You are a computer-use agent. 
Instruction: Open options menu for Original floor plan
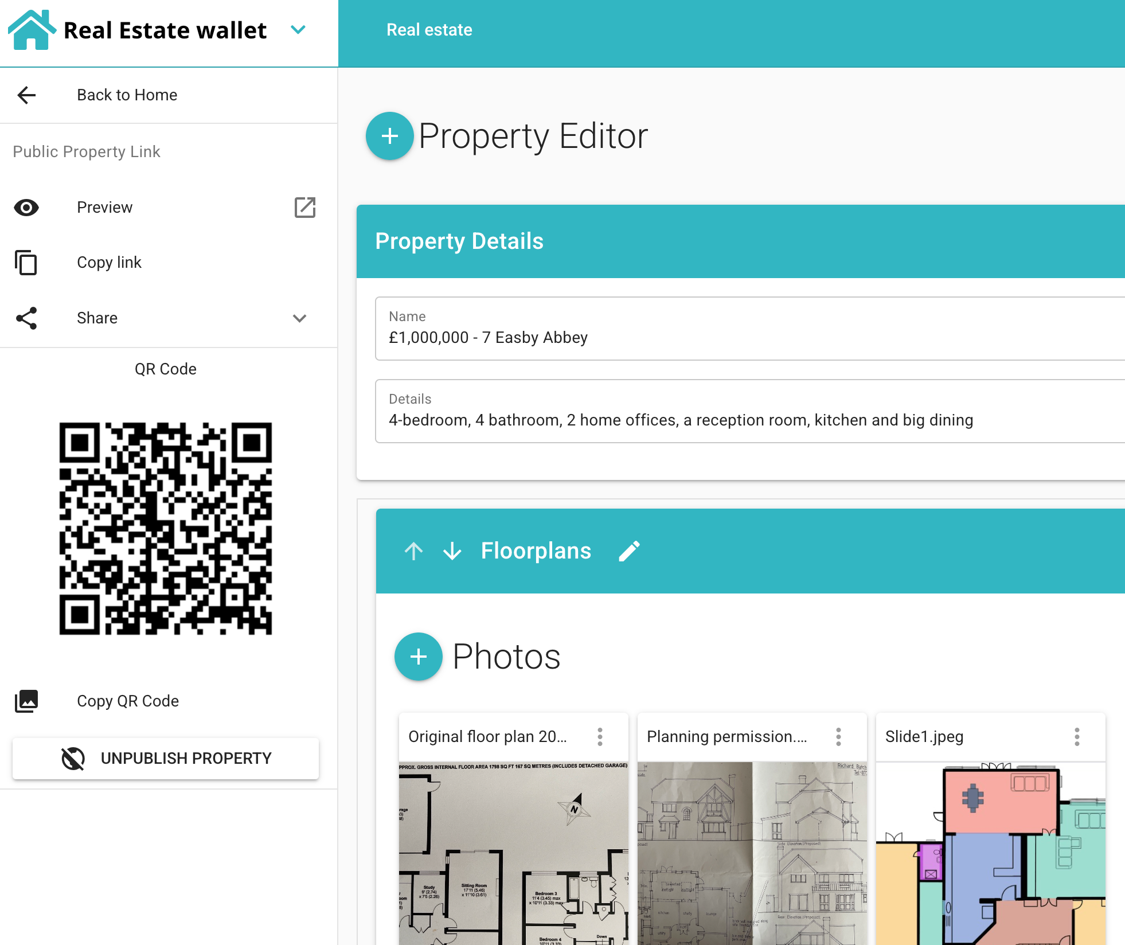[x=600, y=737]
